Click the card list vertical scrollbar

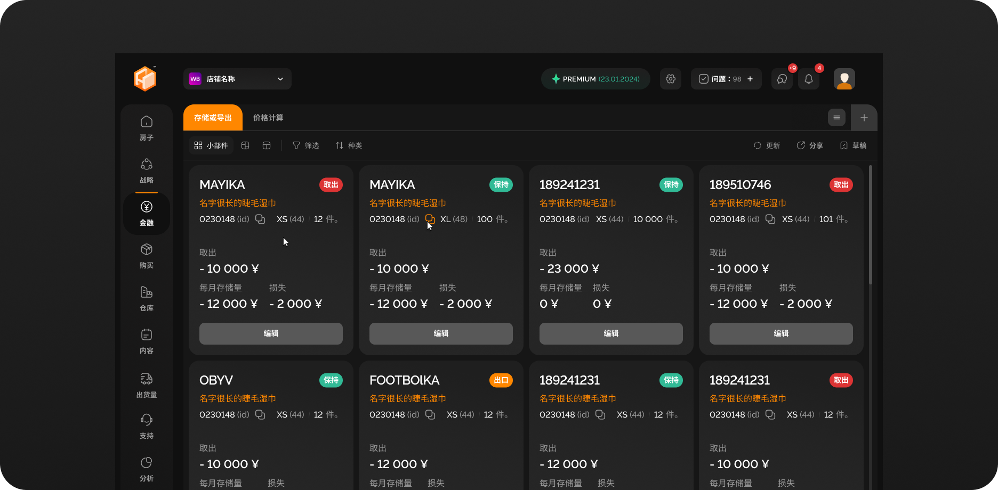871,224
